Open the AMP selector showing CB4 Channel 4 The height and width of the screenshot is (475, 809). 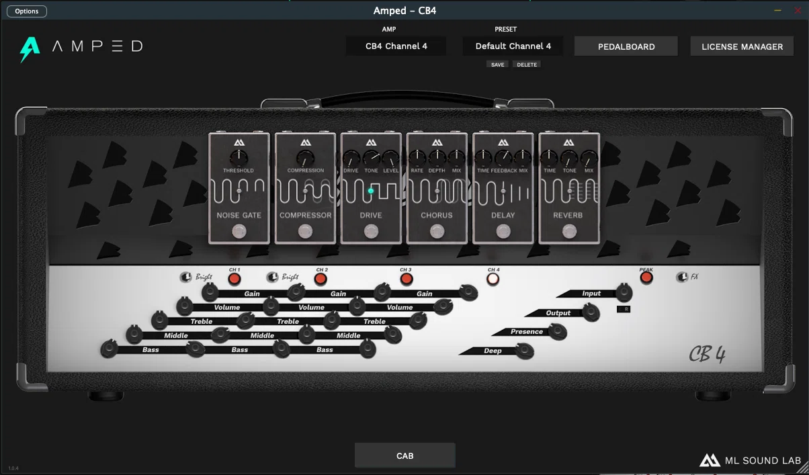coord(396,46)
